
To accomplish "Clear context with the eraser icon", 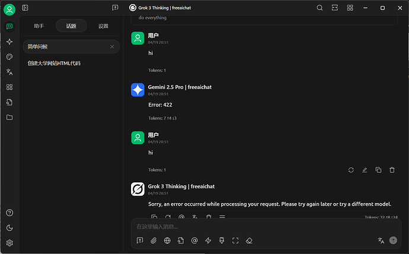I will (249, 240).
